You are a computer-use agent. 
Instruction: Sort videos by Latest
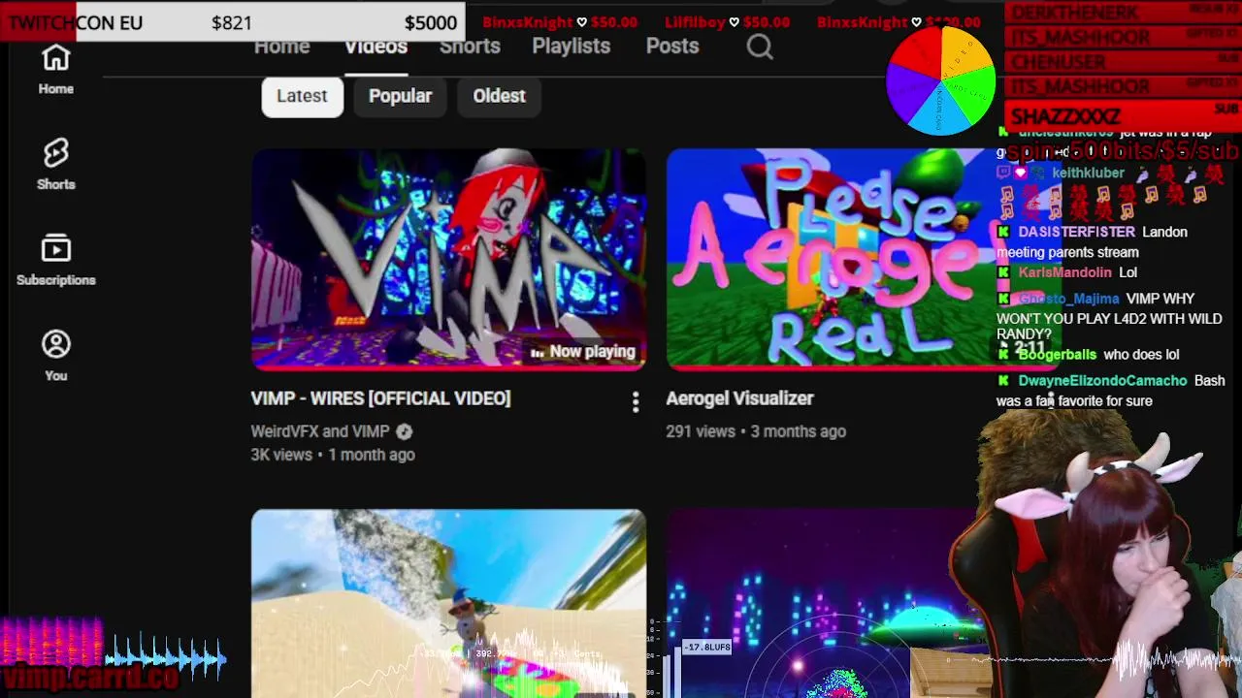click(x=302, y=96)
